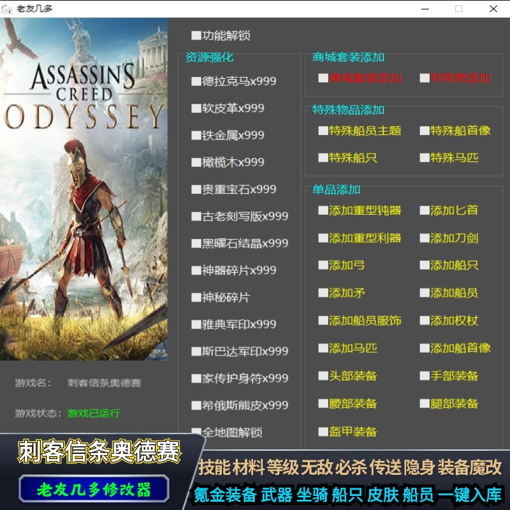Tick the 特殊船首像 checkbox
This screenshot has height=510, width=510.
coord(425,131)
